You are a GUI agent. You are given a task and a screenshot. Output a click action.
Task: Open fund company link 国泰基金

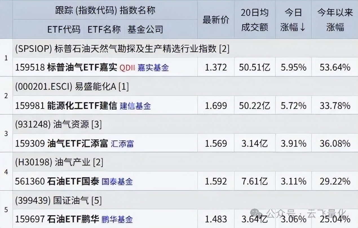coord(117,181)
